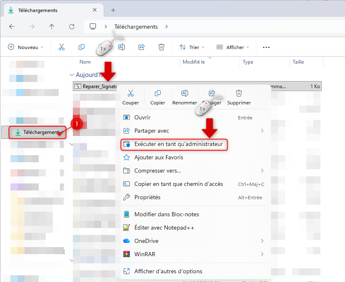The image size is (345, 282).
Task: Click Afficher d'autres d'options
Action: pos(168,271)
